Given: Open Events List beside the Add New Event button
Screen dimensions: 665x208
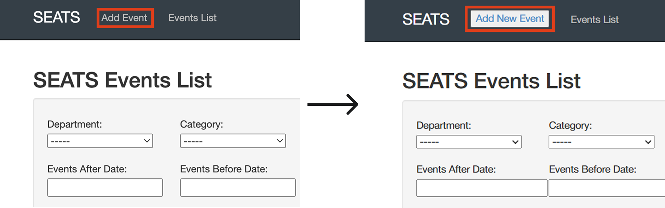Looking at the screenshot, I should point(594,20).
